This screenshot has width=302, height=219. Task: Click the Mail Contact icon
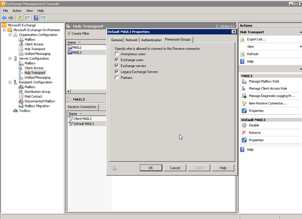coord(21,96)
